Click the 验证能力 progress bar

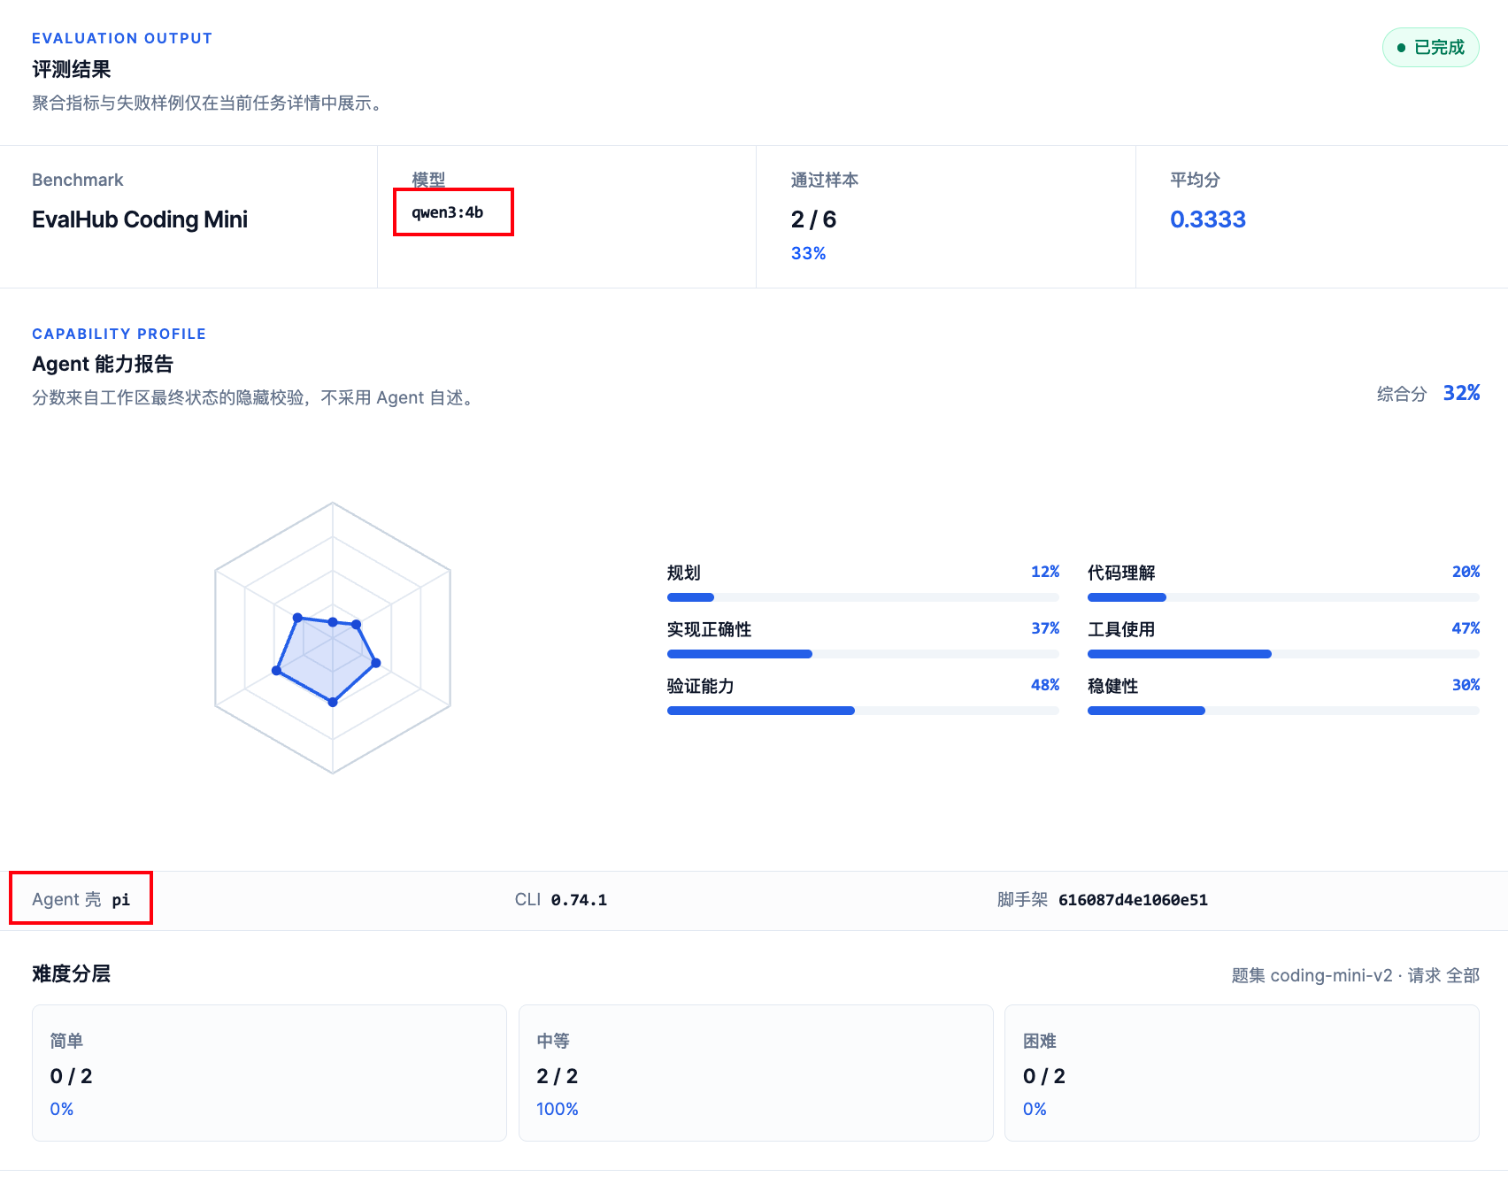point(863,711)
